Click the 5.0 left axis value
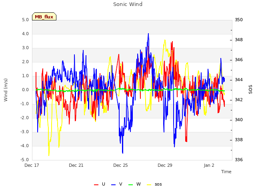Screen dimensions: 256x192 point(26,20)
